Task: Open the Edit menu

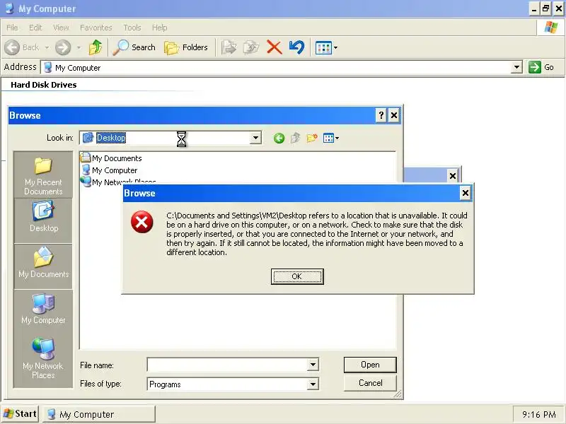Action: click(x=35, y=28)
